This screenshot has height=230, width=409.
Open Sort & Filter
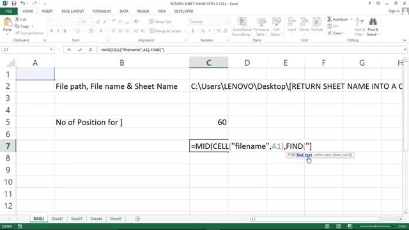pos(360,27)
